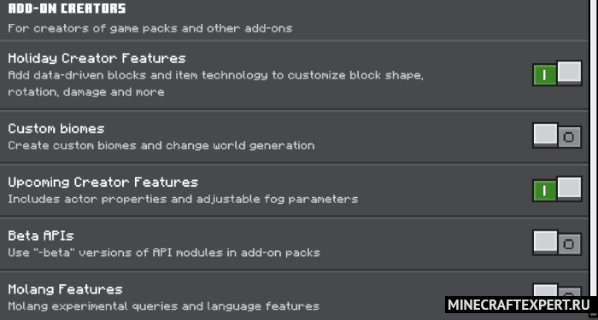Click the 'Molang experimental queries' description
598x320 pixels.
[164, 305]
